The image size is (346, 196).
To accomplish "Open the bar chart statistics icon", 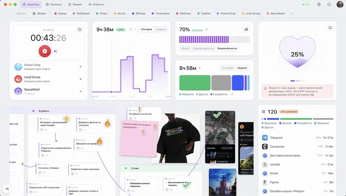I will tap(246, 29).
